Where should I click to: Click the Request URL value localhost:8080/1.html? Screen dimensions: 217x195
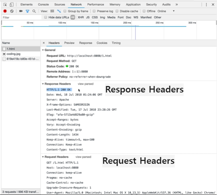point(89,56)
